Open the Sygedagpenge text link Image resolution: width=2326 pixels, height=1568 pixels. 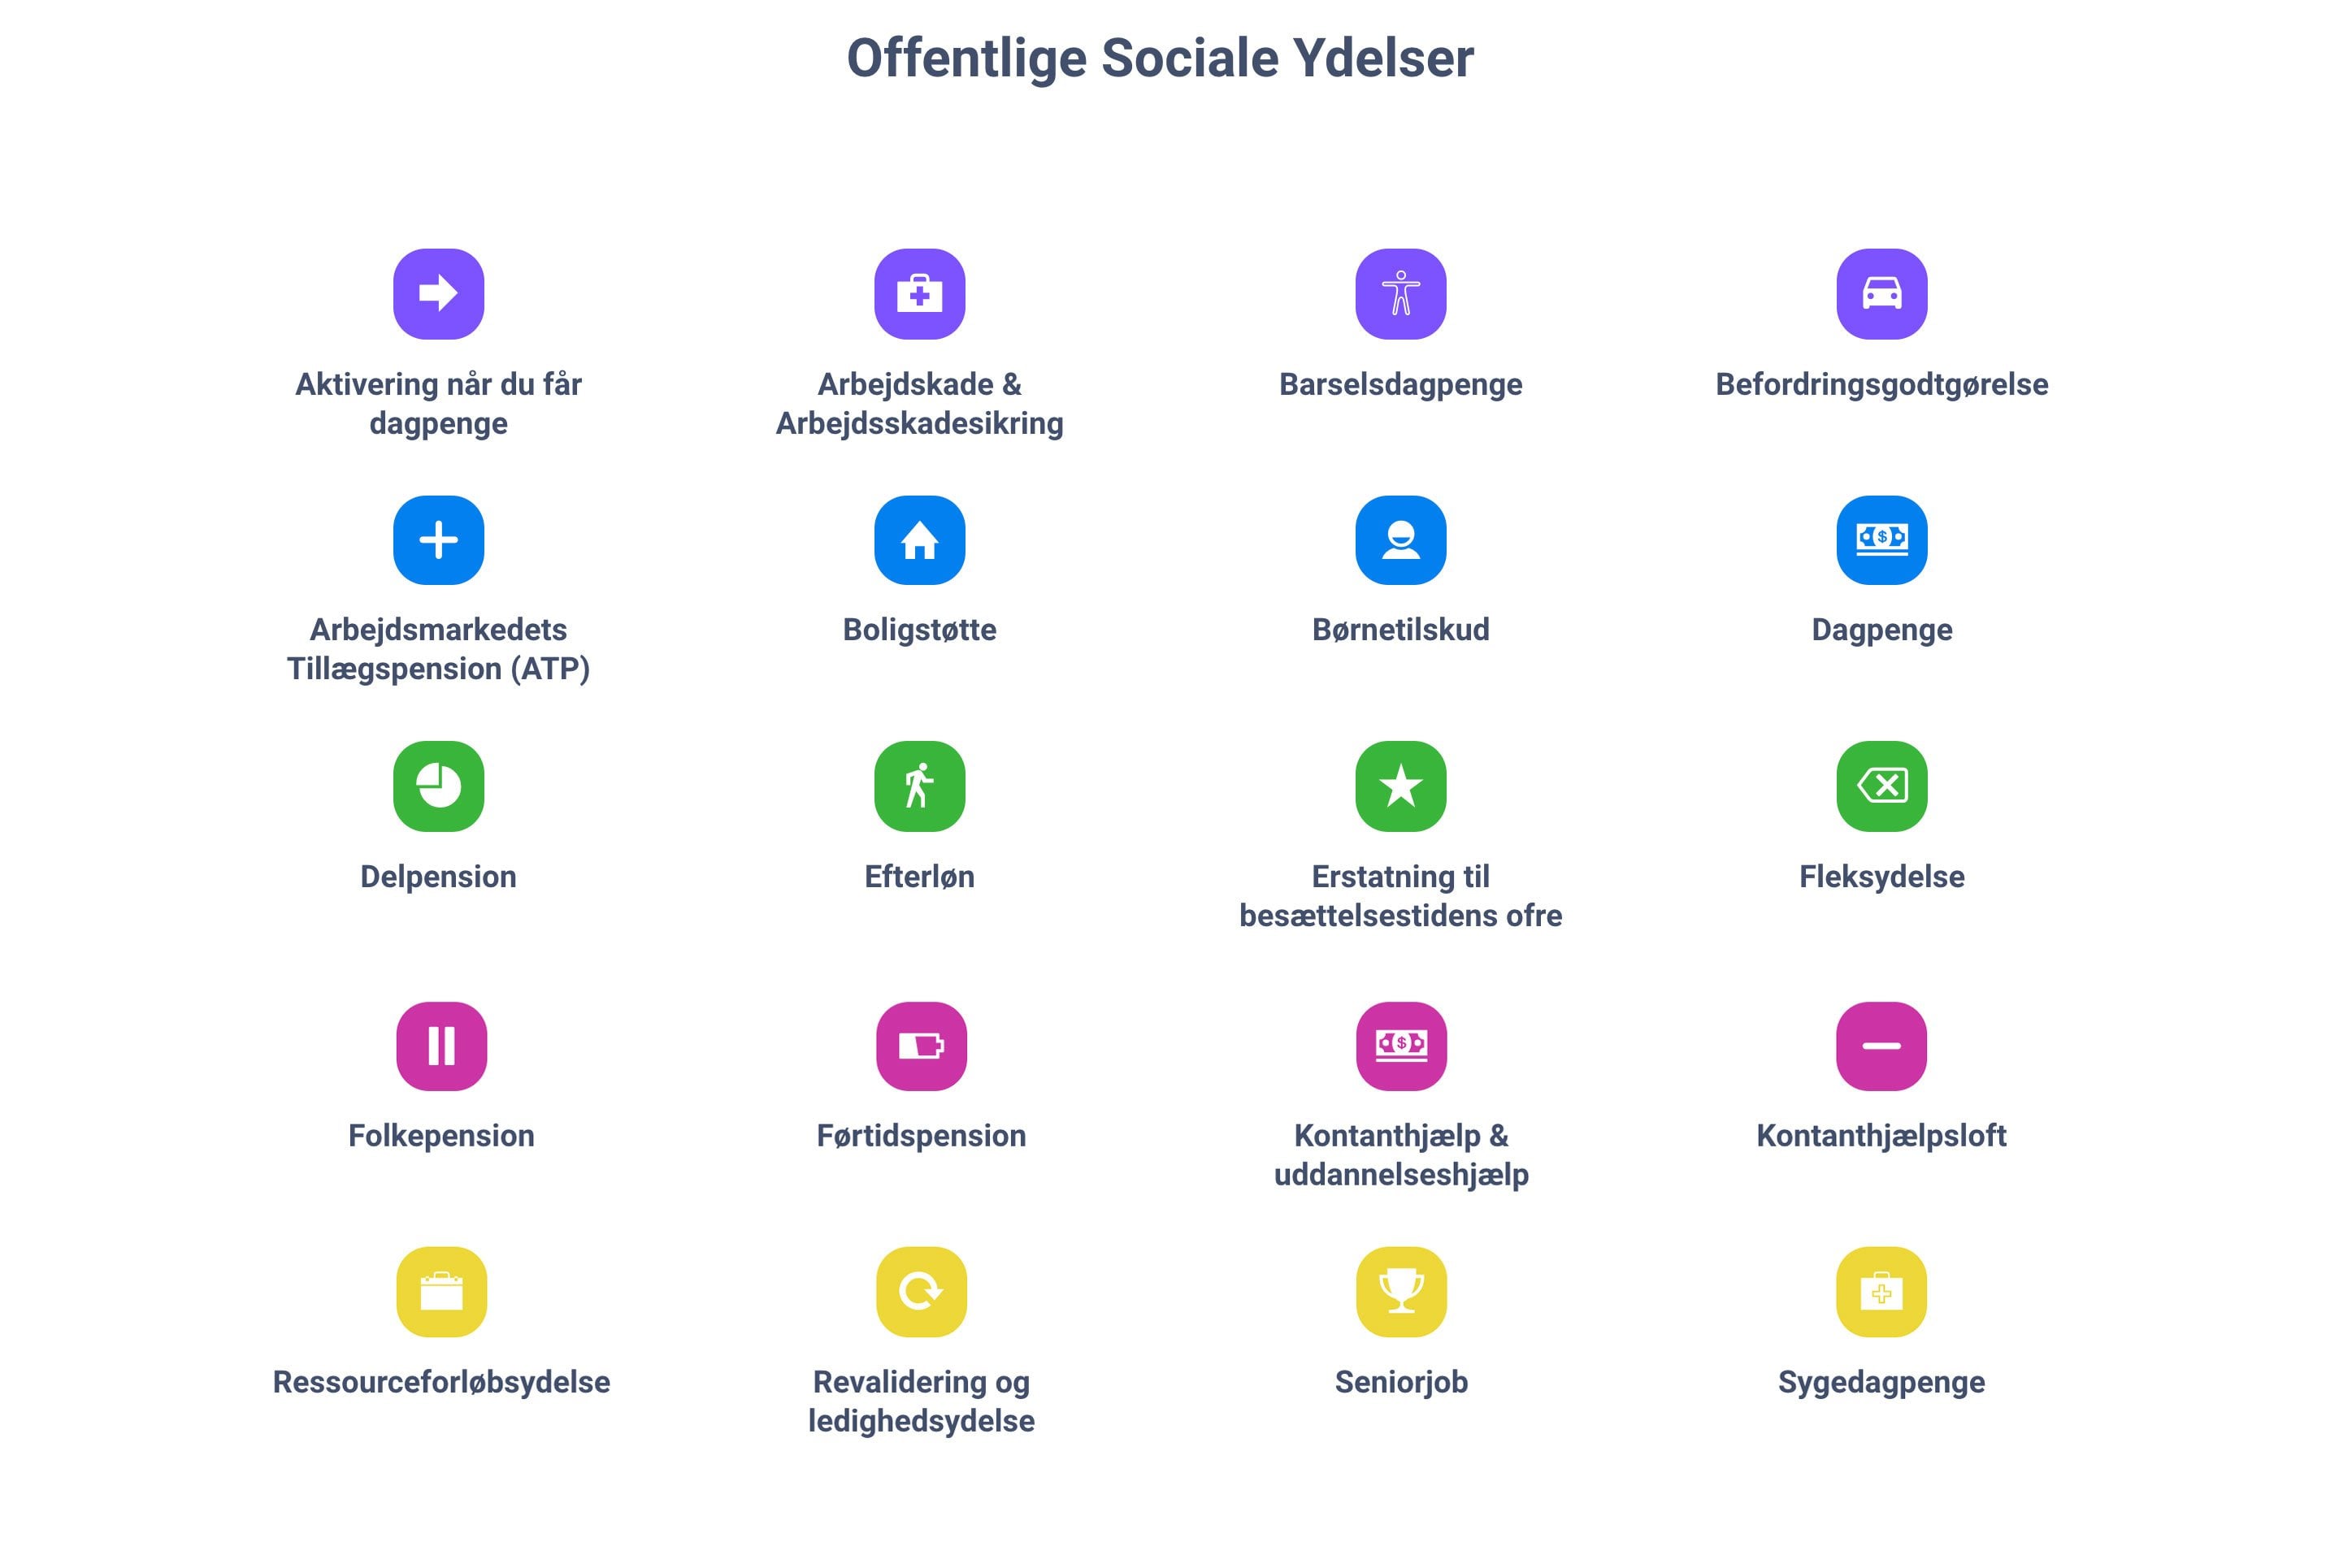(x=1881, y=1382)
